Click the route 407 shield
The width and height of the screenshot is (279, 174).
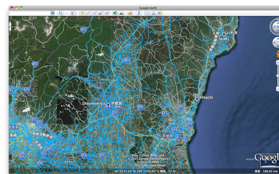click(50, 149)
